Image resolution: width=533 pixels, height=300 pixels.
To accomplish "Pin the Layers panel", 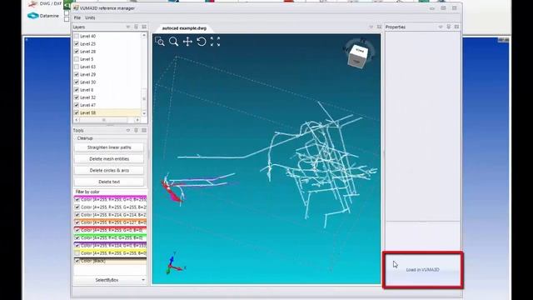I will (136, 27).
